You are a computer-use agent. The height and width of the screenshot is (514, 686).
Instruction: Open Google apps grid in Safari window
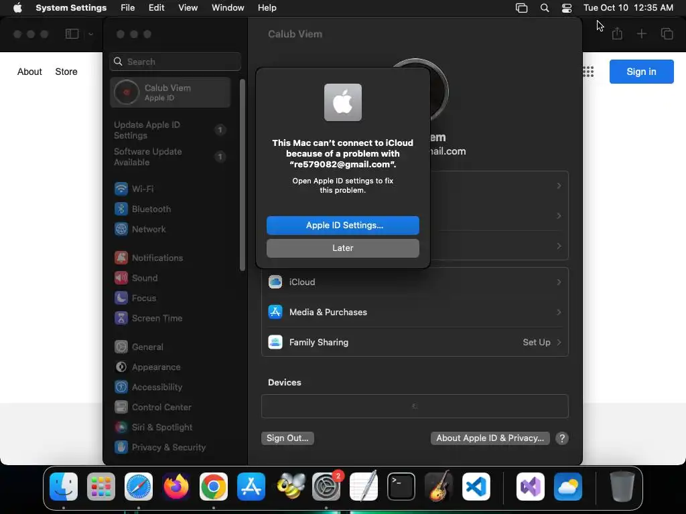coord(588,72)
